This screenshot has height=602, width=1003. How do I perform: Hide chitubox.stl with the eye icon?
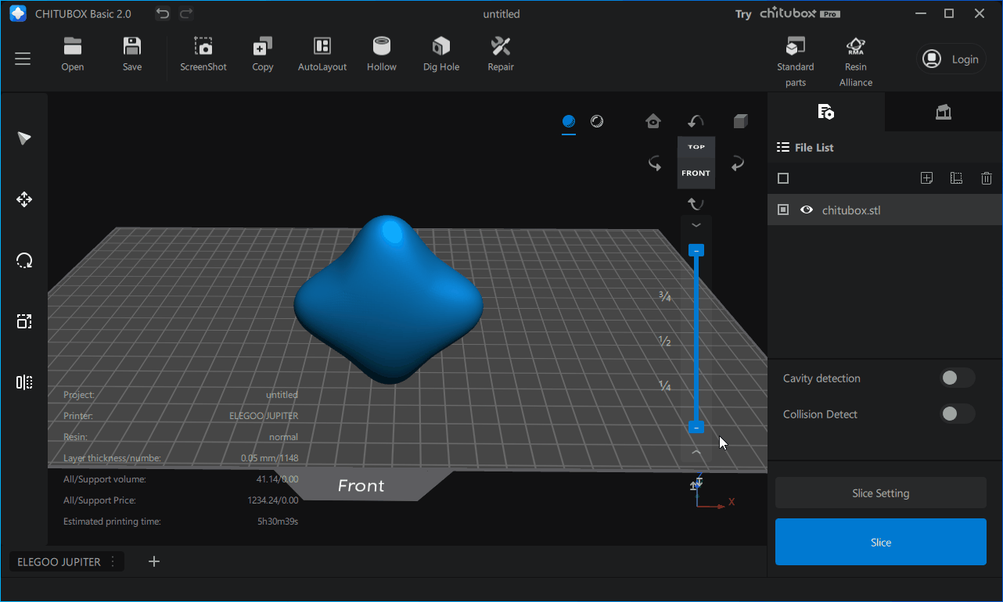[807, 210]
